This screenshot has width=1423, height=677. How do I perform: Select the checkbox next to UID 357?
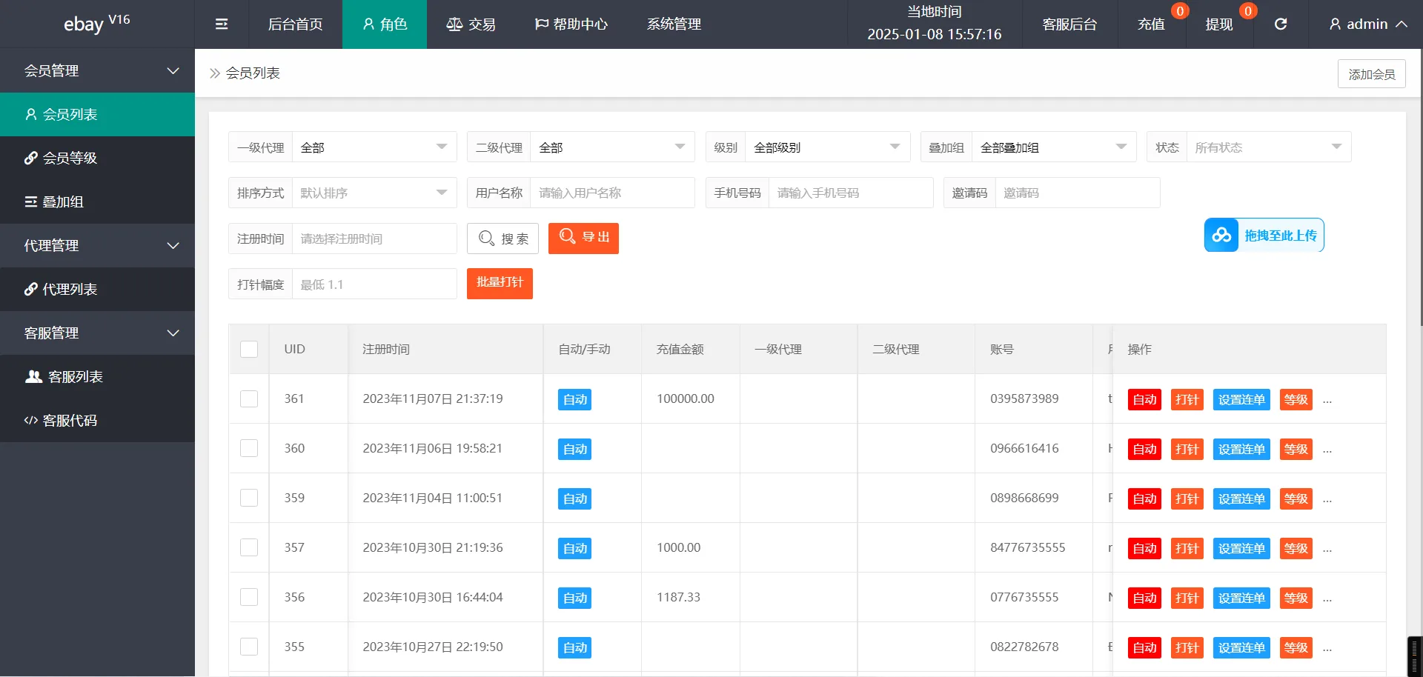point(249,547)
